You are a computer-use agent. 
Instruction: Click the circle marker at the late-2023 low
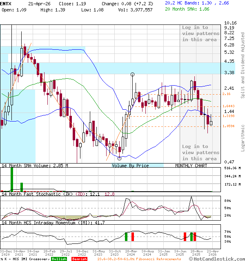click(119, 158)
